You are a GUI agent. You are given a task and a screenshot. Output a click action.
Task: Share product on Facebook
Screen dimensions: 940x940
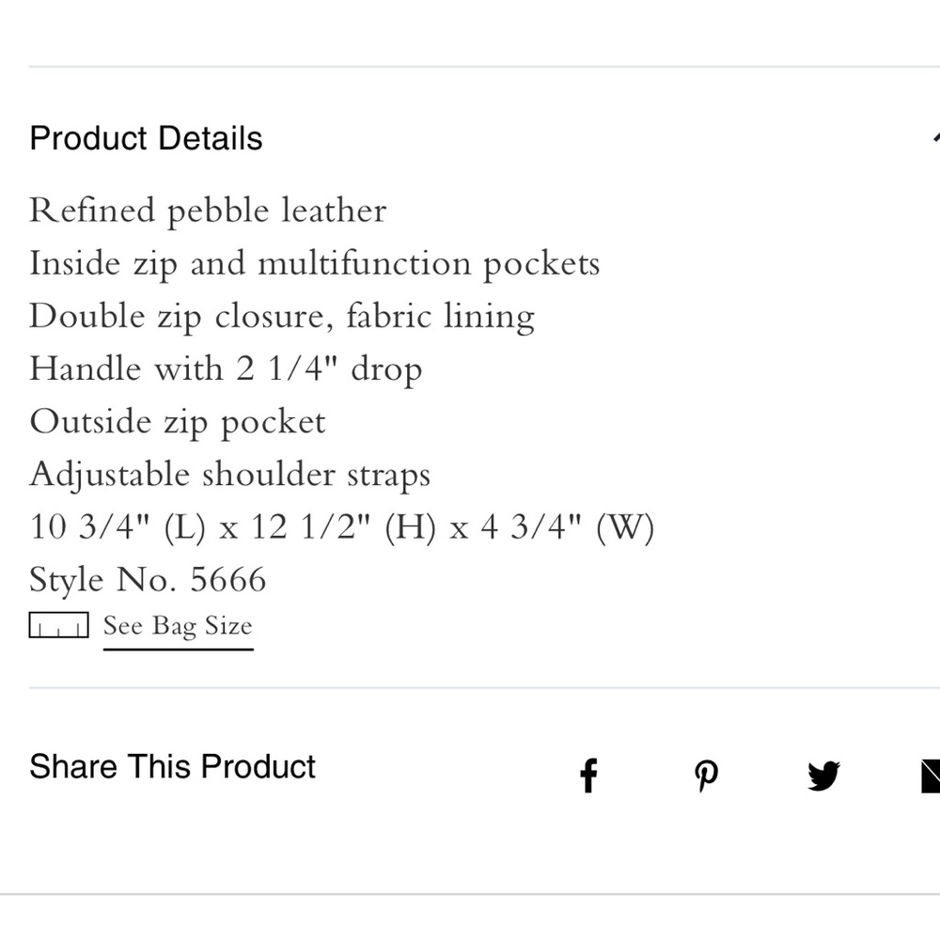coord(588,776)
